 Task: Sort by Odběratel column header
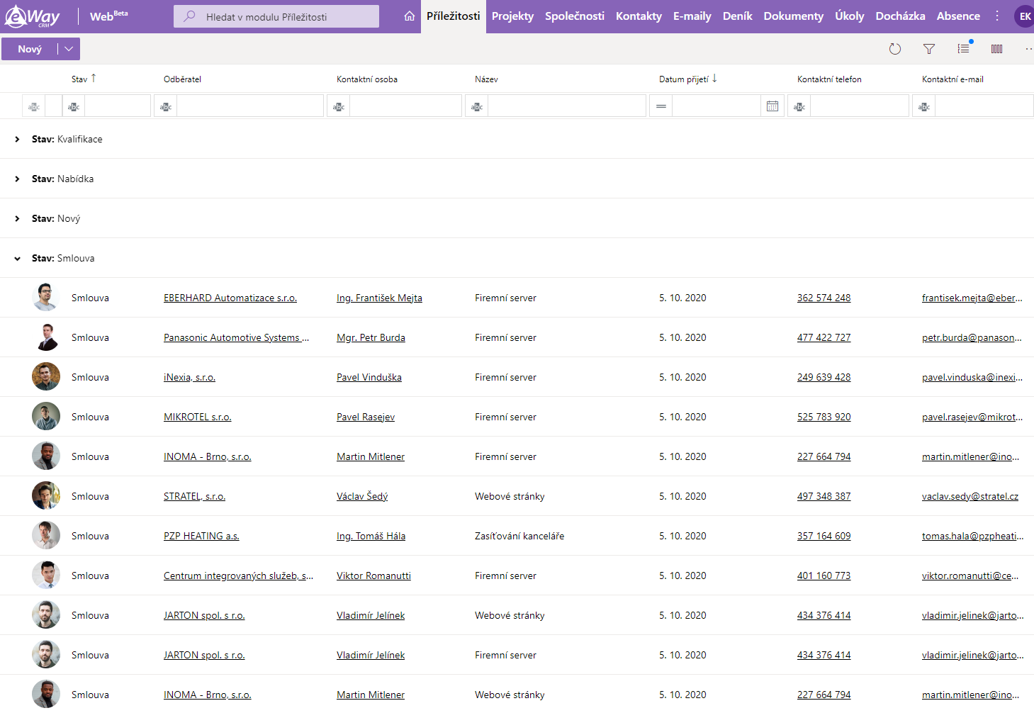(182, 79)
